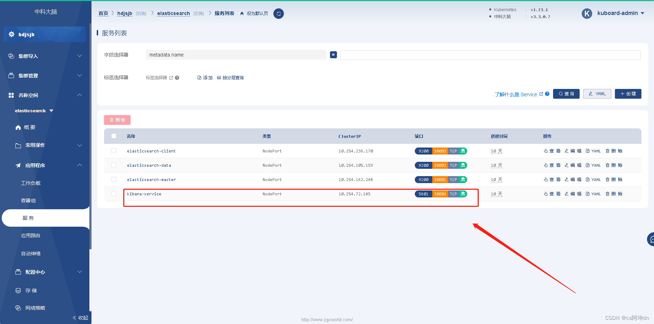654x324 pixels.
Task: Click the K avatar icon for kuboard-admin
Action: pyautogui.click(x=587, y=14)
